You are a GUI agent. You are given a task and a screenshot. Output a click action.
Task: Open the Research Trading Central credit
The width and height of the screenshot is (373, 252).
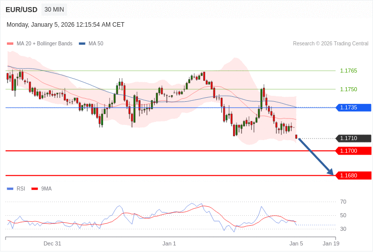pos(331,44)
